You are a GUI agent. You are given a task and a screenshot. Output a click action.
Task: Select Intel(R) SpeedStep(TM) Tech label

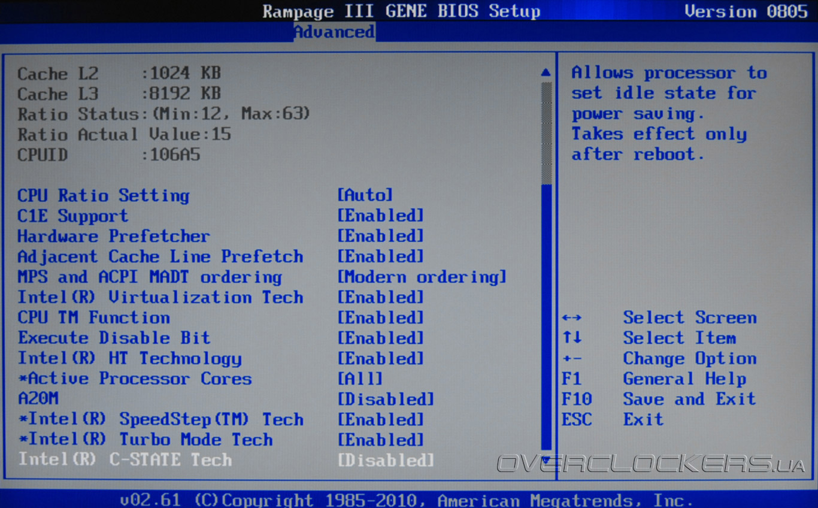pos(160,419)
